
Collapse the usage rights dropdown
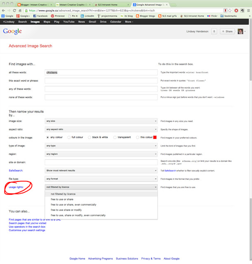click(101, 187)
